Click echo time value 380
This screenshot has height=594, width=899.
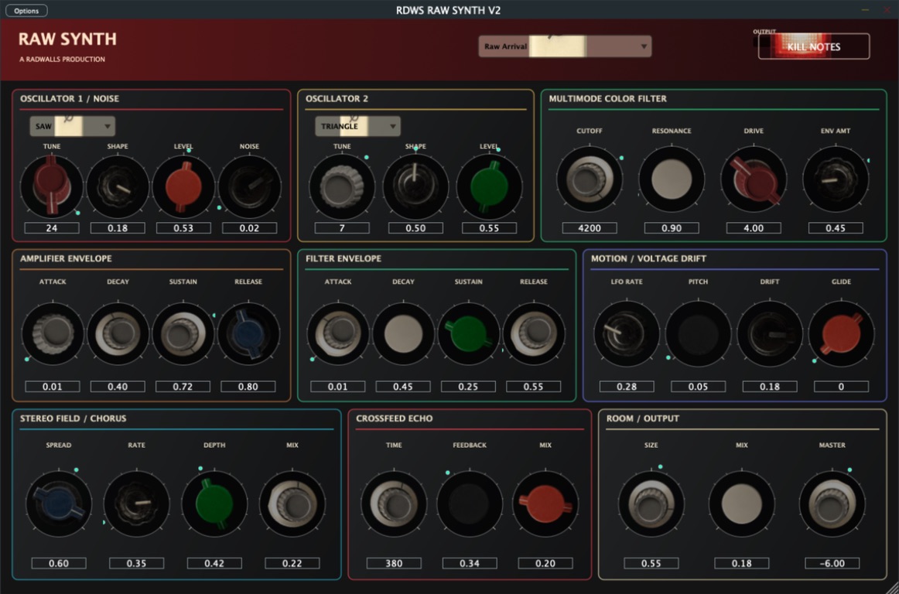(x=394, y=563)
